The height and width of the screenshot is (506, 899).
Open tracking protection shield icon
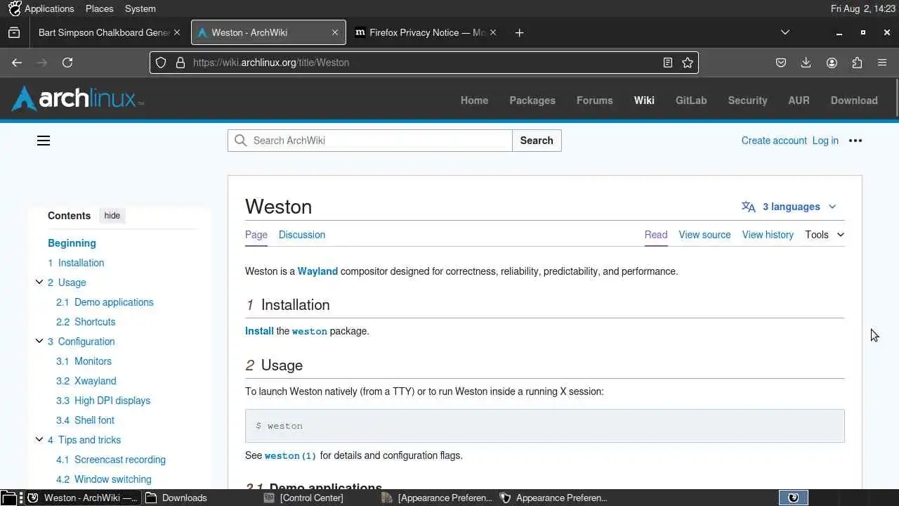(161, 63)
